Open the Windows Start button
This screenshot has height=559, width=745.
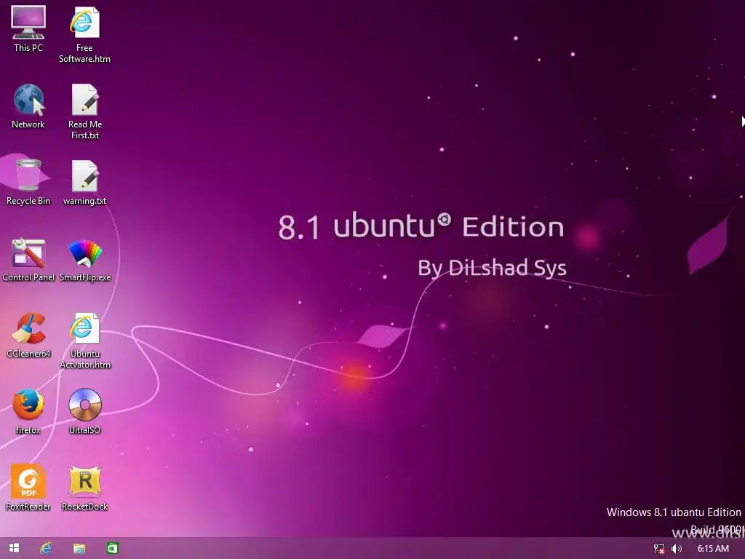[x=15, y=548]
